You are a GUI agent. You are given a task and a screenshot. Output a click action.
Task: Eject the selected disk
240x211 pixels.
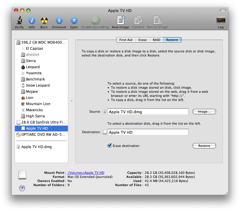tap(74, 20)
